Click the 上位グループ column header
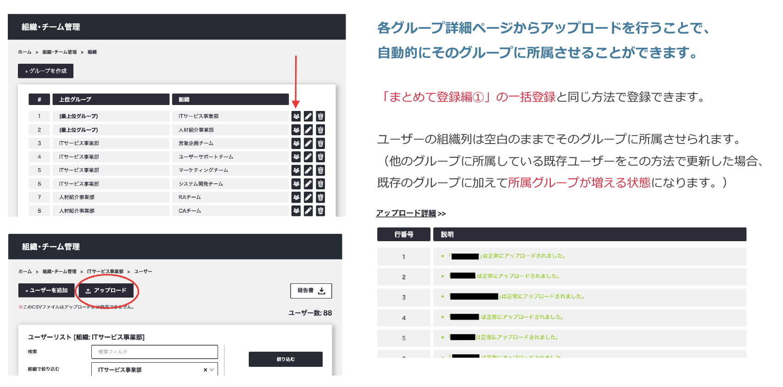This screenshot has width=783, height=387. [x=111, y=100]
